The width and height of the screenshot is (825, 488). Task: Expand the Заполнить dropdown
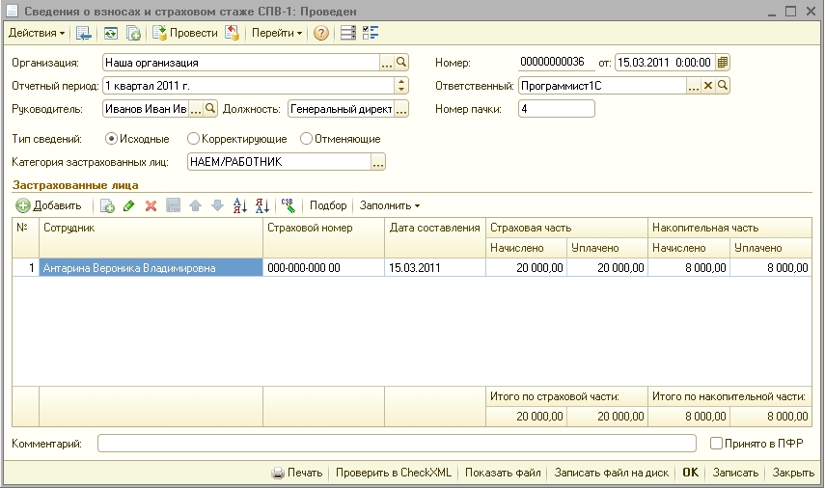click(x=390, y=205)
